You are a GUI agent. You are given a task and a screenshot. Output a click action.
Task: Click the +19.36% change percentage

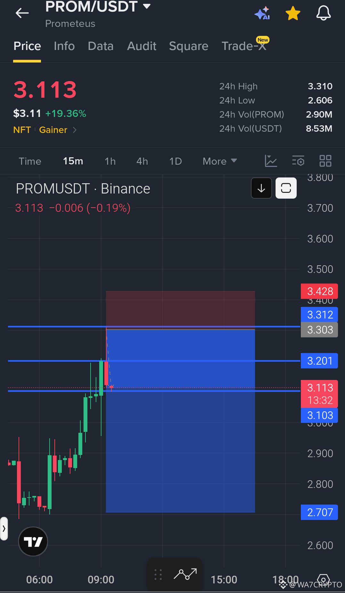click(x=66, y=113)
